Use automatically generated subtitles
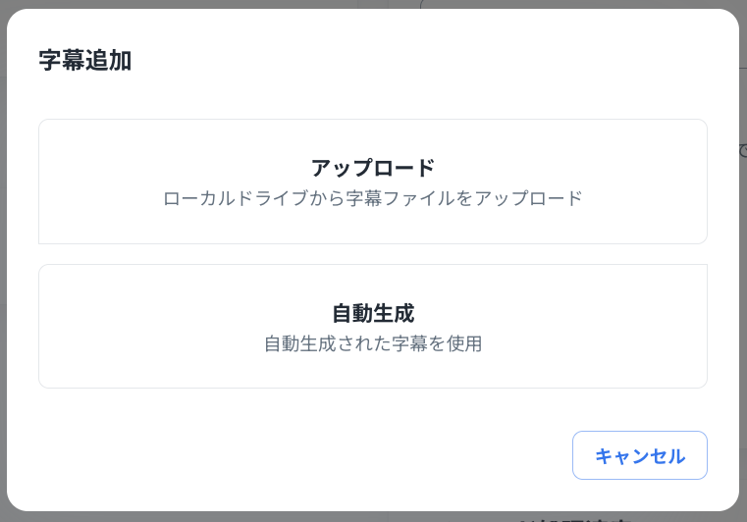Viewport: 747px width, 522px height. click(373, 327)
